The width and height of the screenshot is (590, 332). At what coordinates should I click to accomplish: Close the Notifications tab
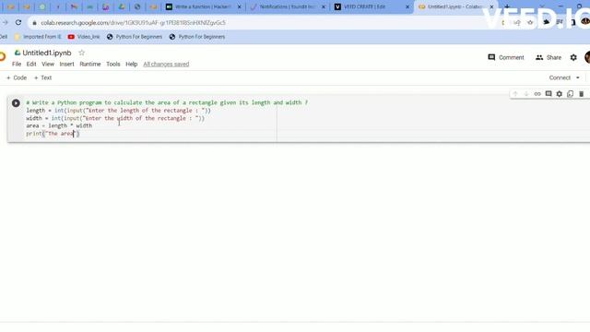coord(324,6)
